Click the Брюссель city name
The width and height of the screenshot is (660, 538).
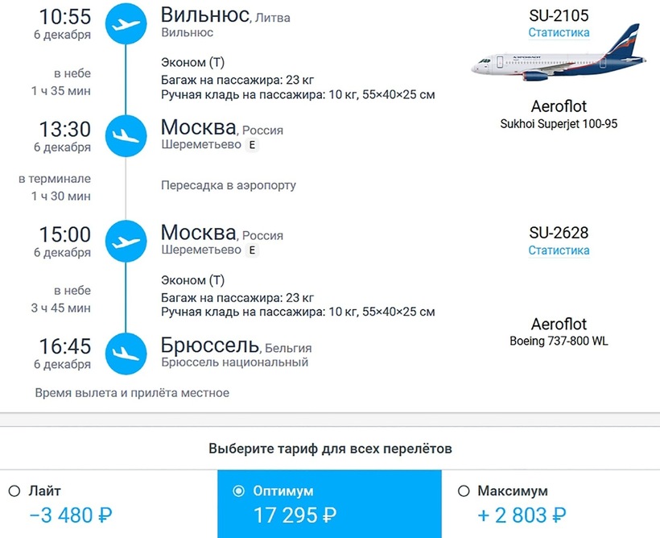[210, 346]
